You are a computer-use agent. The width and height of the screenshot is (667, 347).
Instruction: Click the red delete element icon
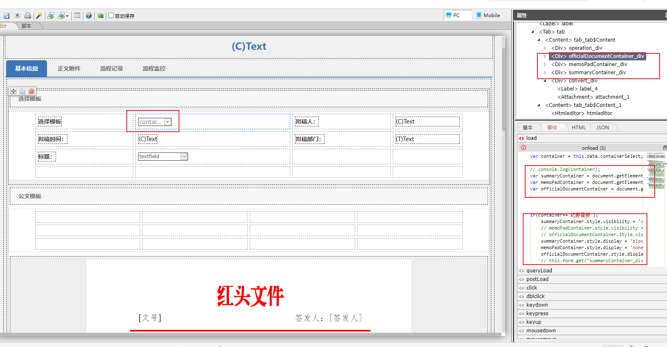(x=31, y=91)
